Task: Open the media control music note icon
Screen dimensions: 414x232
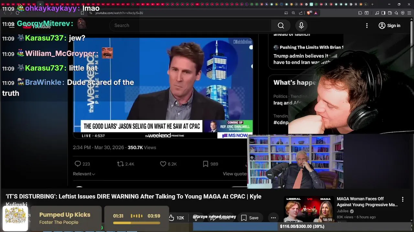Action: click(377, 13)
